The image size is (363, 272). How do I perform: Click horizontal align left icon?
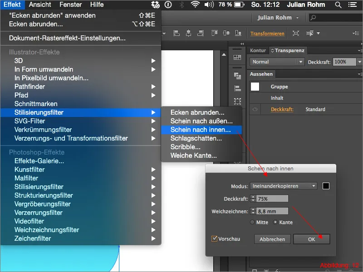177,33
